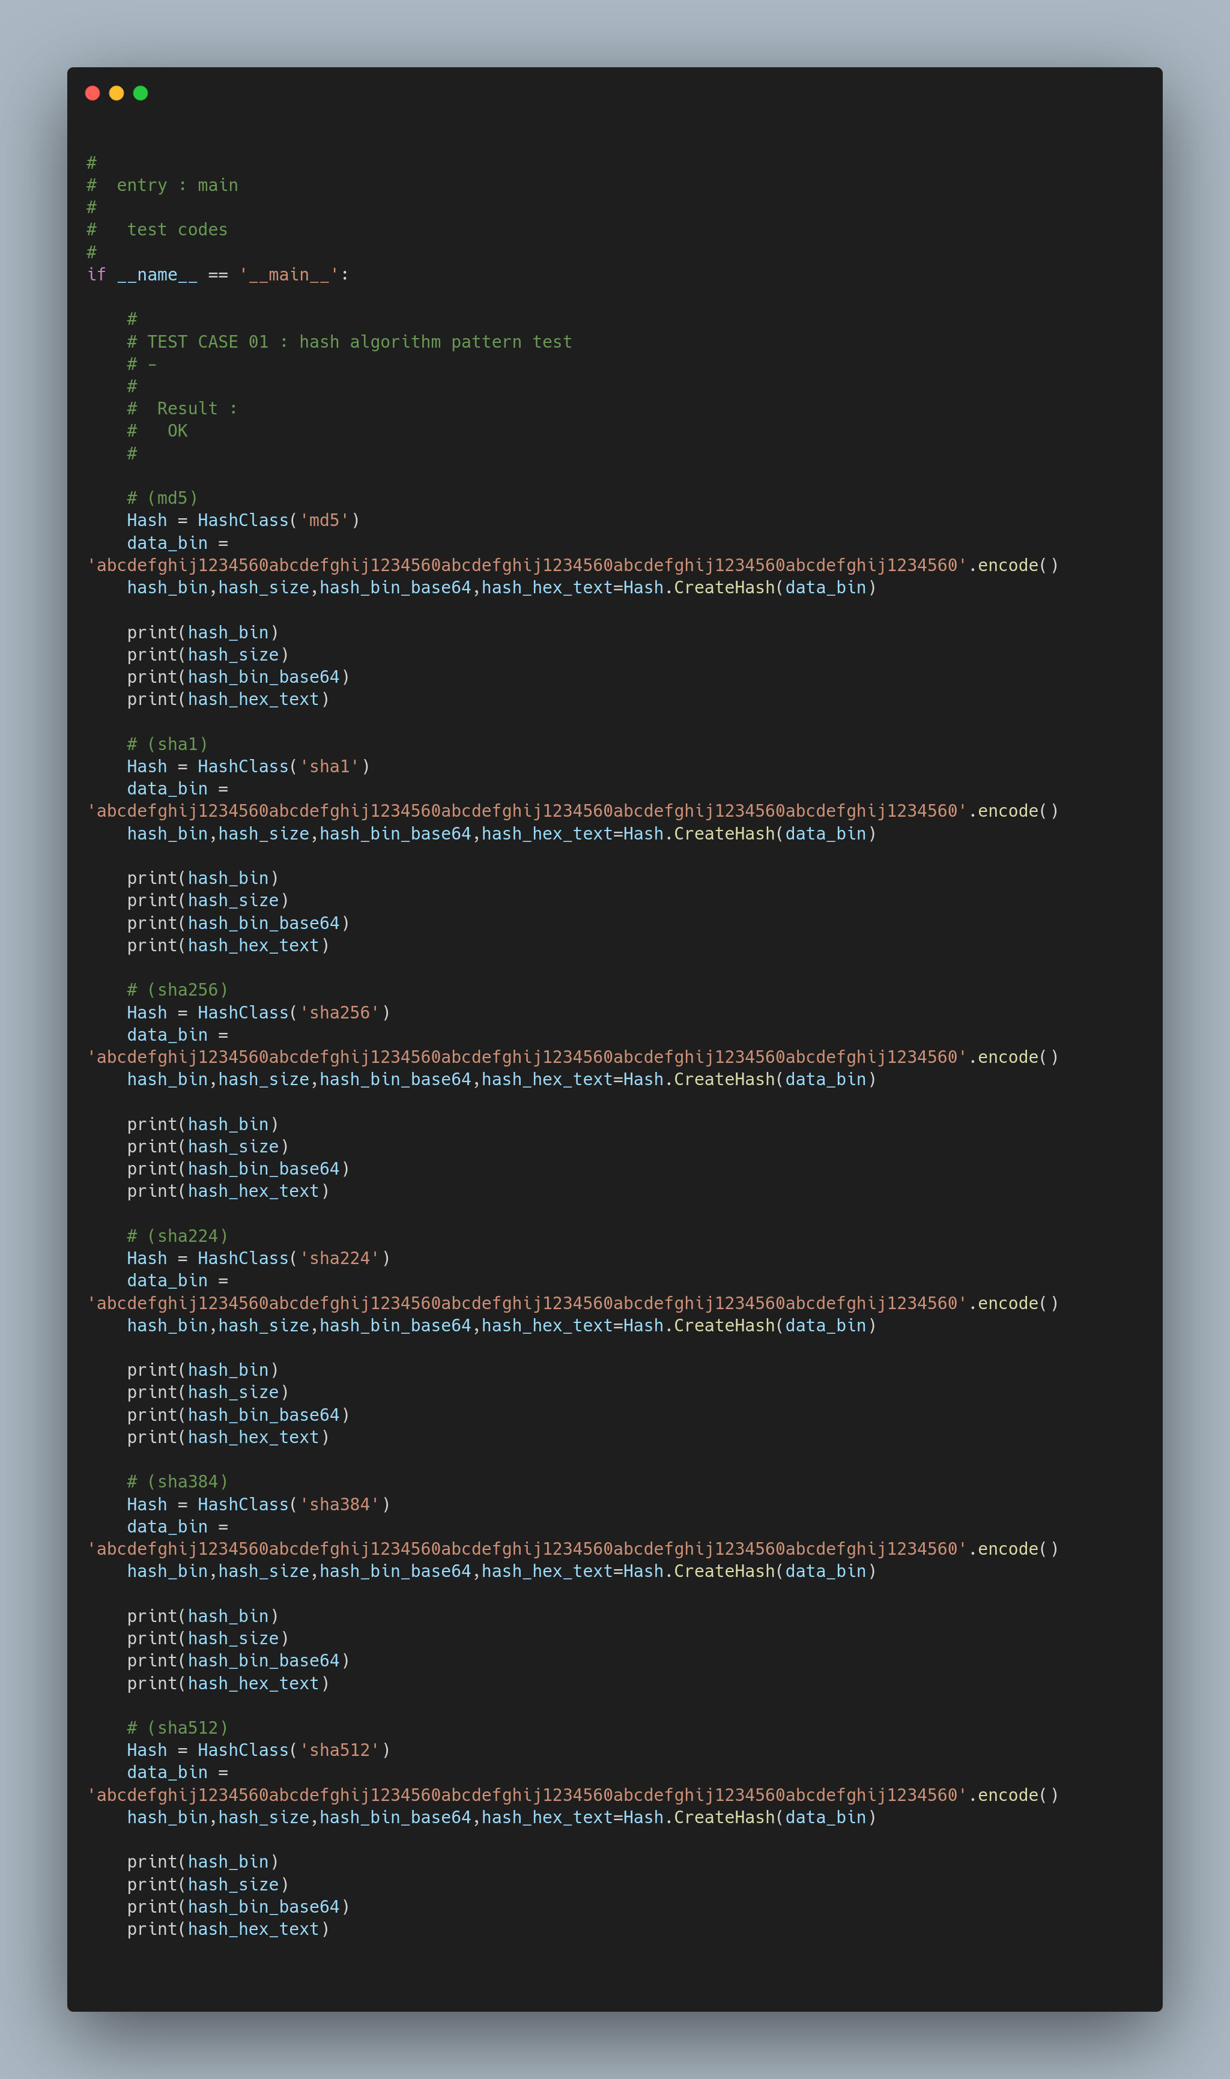The image size is (1230, 2079).
Task: Click the red close window button
Action: (91, 94)
